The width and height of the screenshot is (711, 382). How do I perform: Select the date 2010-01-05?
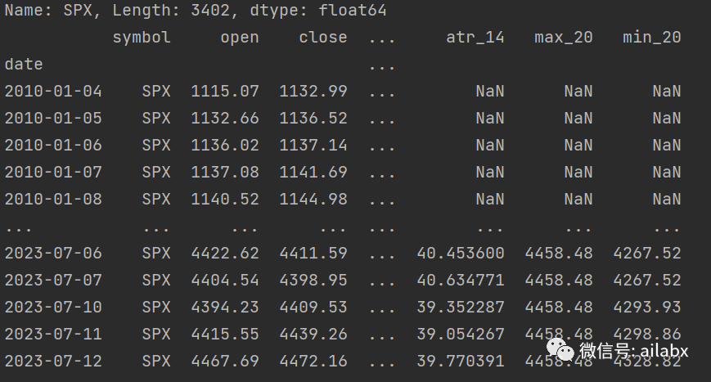[53, 119]
